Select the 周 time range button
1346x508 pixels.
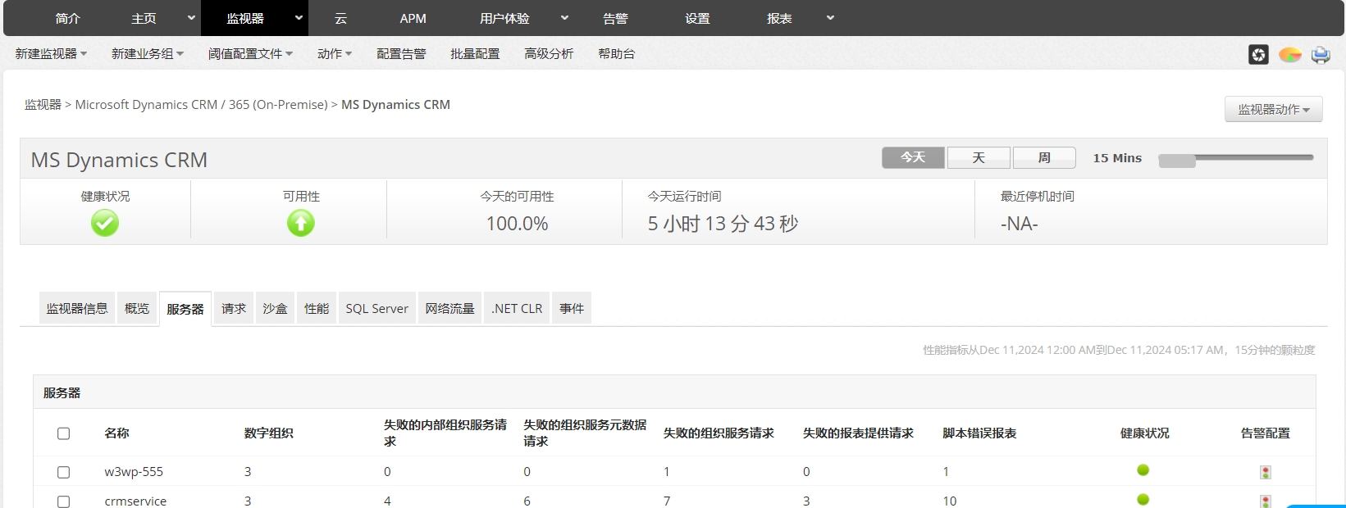tap(1044, 157)
